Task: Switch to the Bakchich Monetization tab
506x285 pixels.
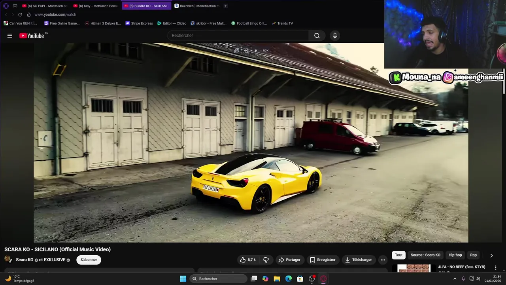Action: [197, 6]
